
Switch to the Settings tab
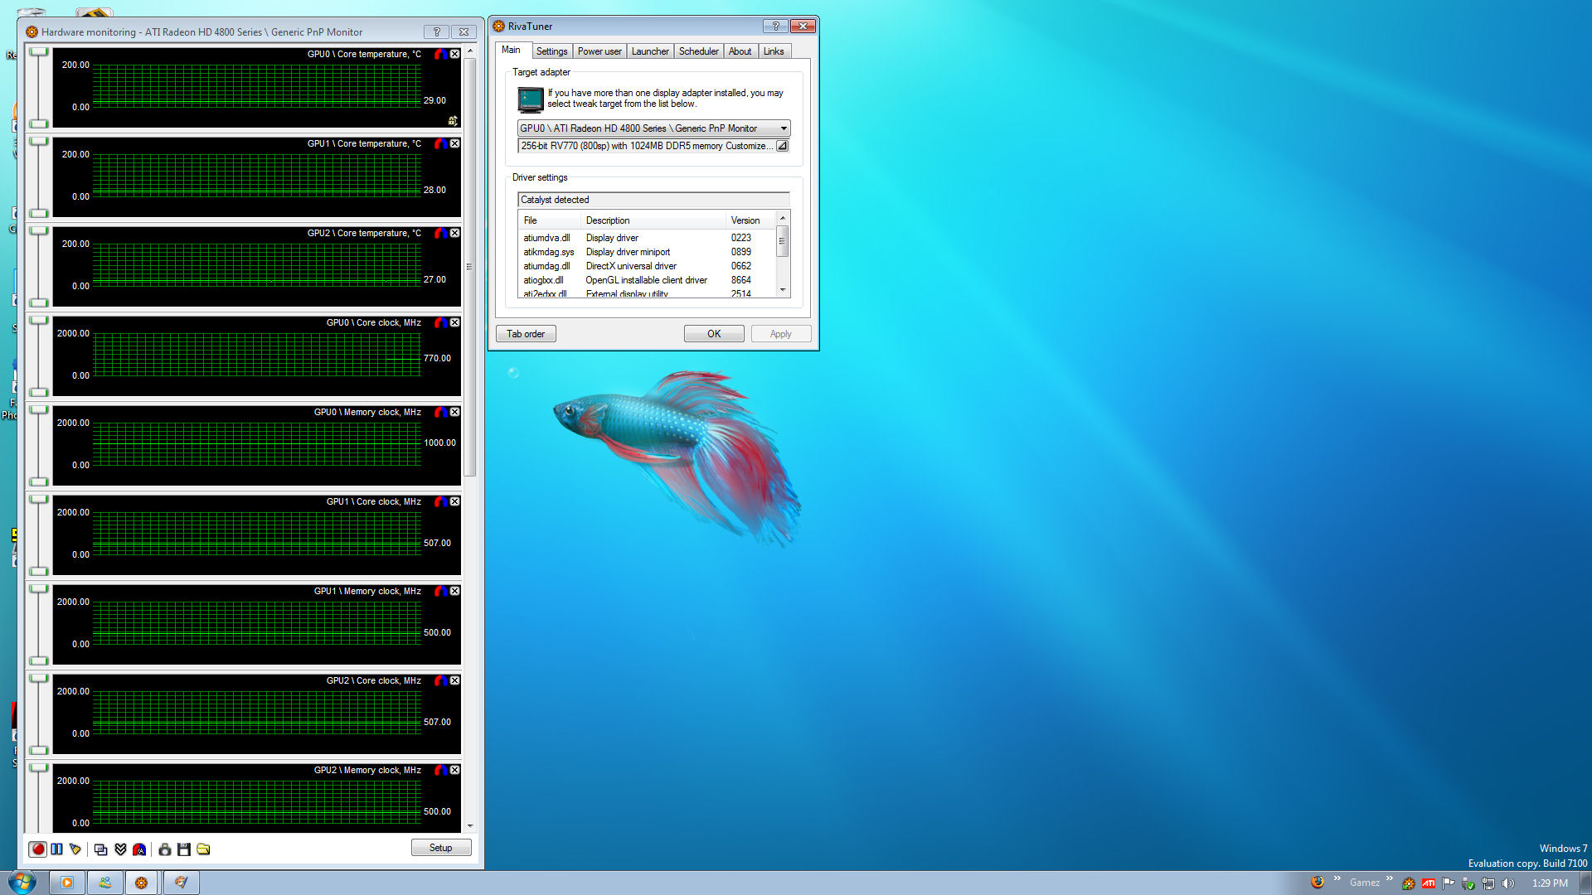tap(551, 51)
